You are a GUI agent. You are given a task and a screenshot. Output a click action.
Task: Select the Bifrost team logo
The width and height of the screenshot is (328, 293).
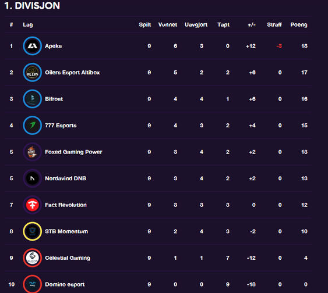33,99
